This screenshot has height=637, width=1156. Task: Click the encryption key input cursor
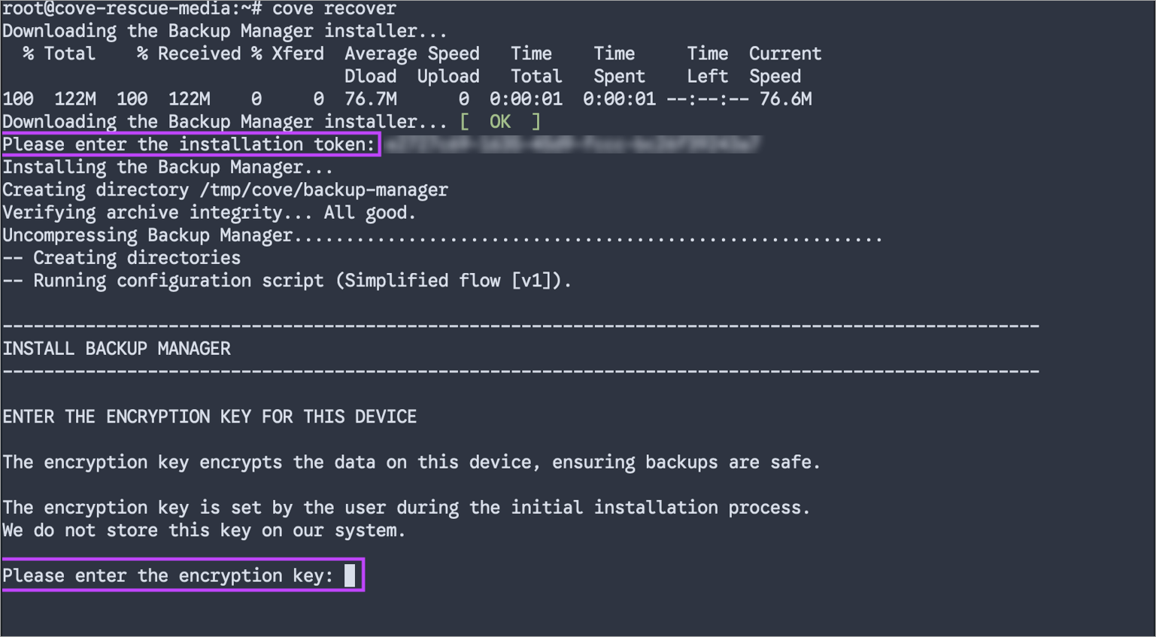pos(350,575)
